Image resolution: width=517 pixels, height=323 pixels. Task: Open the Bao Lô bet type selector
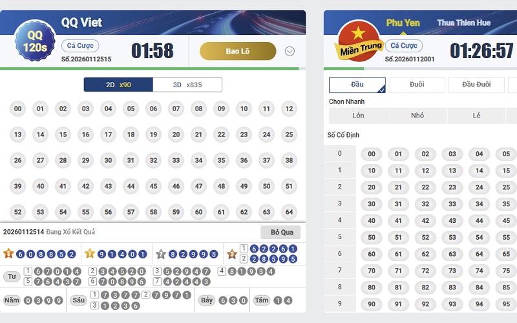pos(238,51)
